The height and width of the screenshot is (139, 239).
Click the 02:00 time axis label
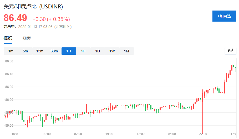[x=78, y=134]
